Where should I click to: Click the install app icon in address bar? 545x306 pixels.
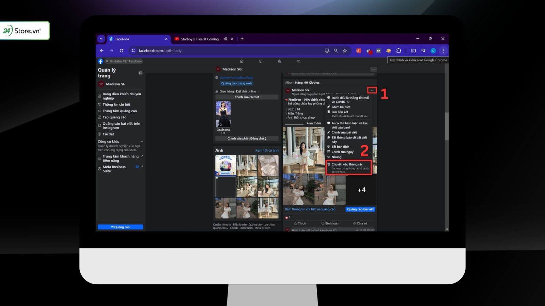click(327, 51)
